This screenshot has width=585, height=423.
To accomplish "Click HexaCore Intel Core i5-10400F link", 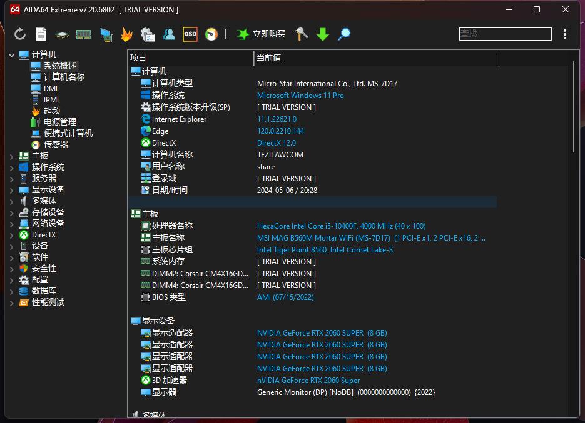I will pyautogui.click(x=342, y=226).
